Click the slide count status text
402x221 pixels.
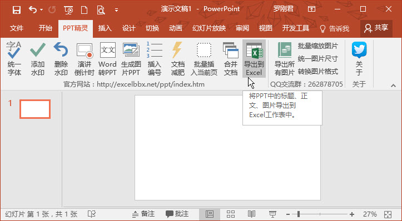tap(41, 214)
